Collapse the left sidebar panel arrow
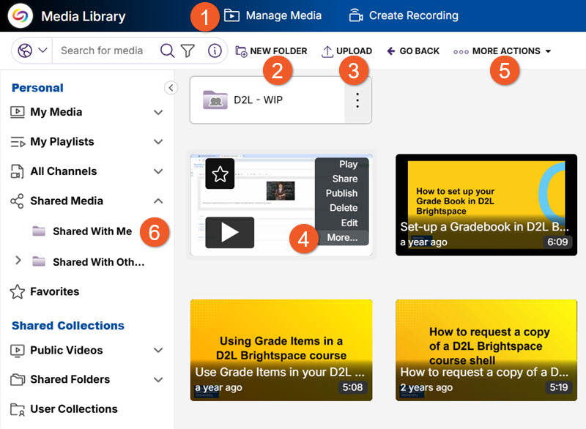 point(171,88)
